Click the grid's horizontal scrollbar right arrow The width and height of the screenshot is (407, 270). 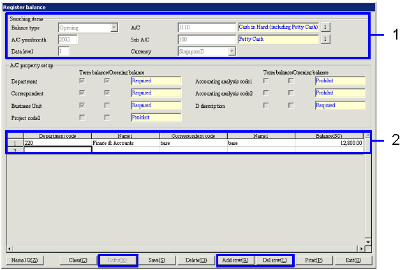[x=360, y=248]
